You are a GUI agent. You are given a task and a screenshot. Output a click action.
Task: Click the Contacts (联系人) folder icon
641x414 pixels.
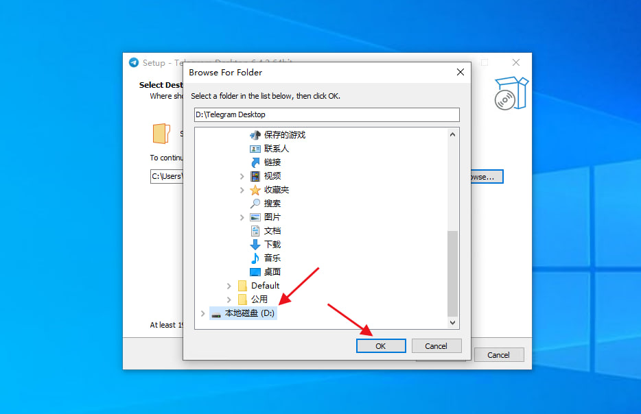pos(255,149)
